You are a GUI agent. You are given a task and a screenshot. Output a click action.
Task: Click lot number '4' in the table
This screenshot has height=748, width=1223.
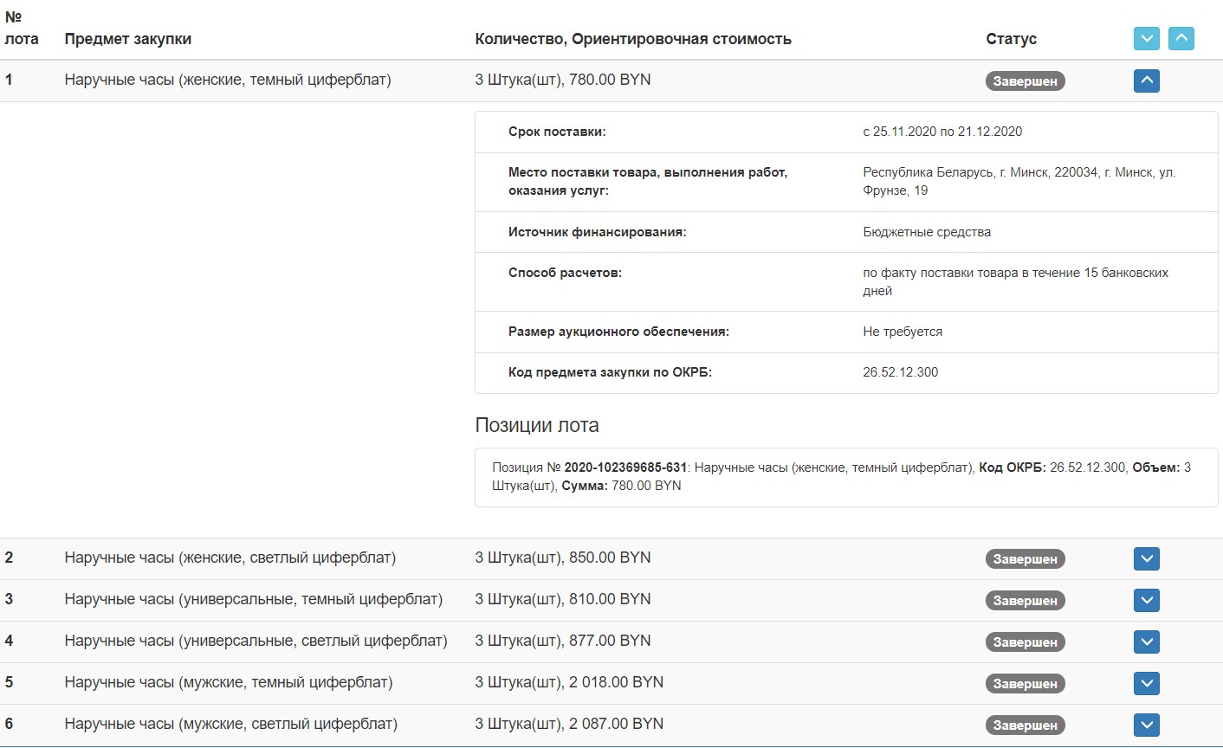9,641
